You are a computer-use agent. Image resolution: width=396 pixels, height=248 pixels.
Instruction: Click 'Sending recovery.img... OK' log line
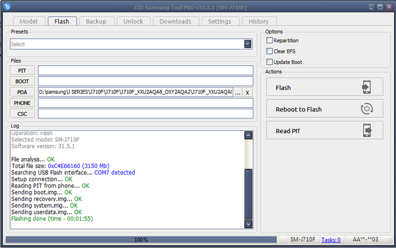pyautogui.click(x=46, y=199)
